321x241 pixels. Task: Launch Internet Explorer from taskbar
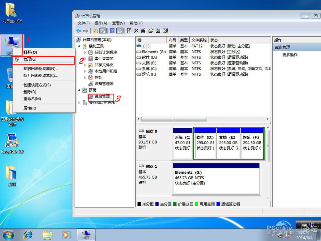pyautogui.click(x=28, y=235)
